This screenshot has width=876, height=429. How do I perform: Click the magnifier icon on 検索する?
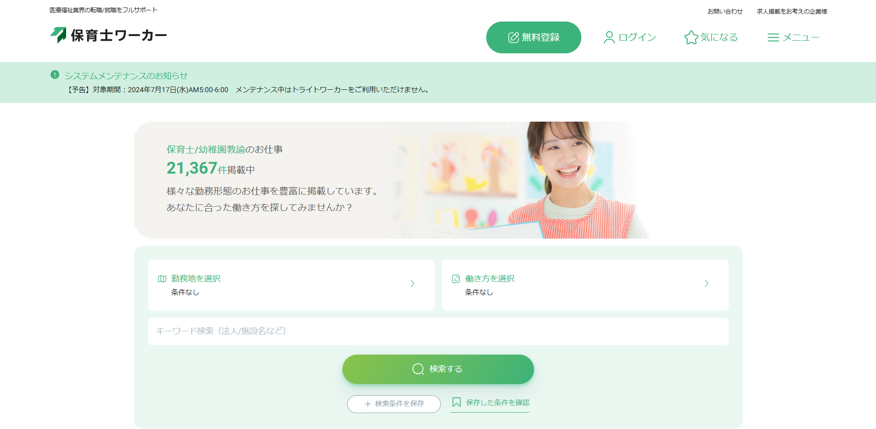pos(418,369)
